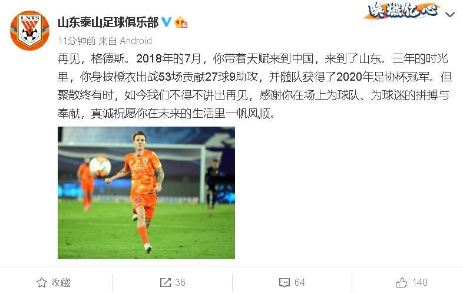The image size is (463, 294).
Task: Open the 山东泰山足球俱乐部 profile name
Action: pyautogui.click(x=108, y=22)
